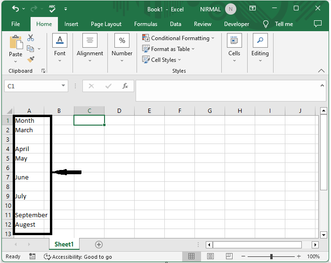The height and width of the screenshot is (263, 331).
Task: Click the Sheet1 tab
Action: click(64, 244)
